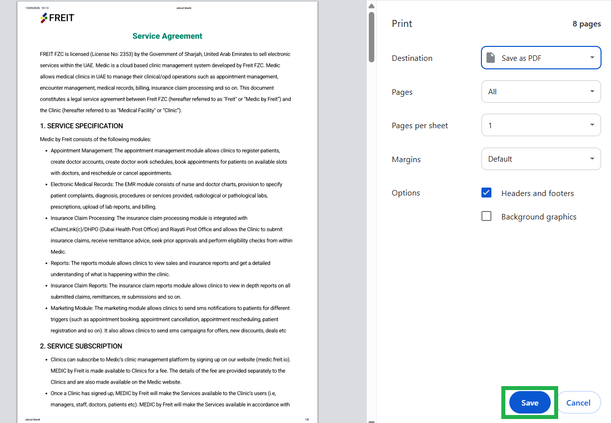
Task: Click the 1. SERVICE SPECIFICATION heading
Action: tap(81, 126)
